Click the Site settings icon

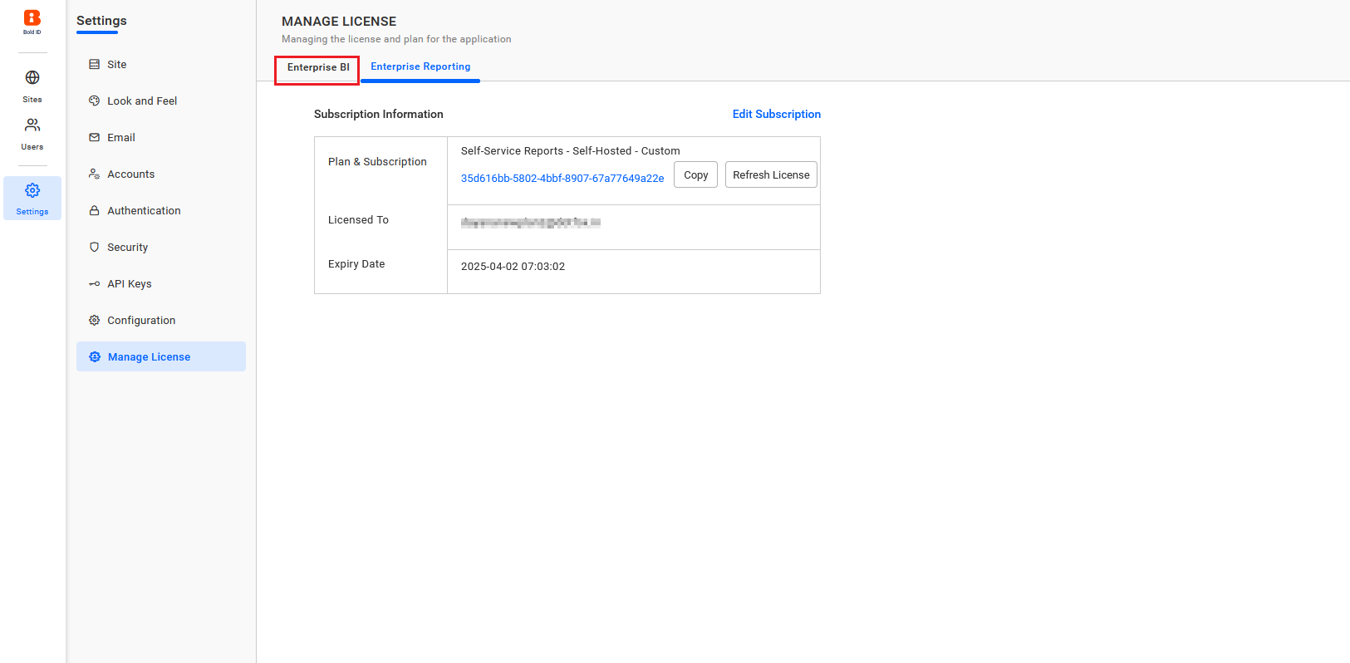[95, 65]
